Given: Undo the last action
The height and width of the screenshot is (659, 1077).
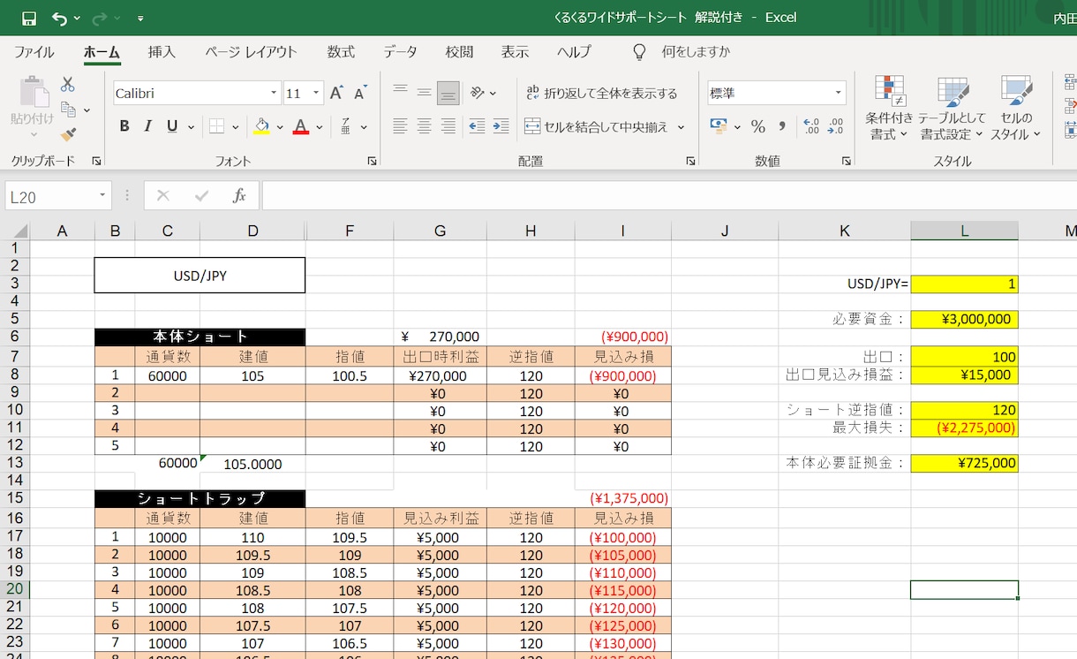Looking at the screenshot, I should click(x=59, y=18).
